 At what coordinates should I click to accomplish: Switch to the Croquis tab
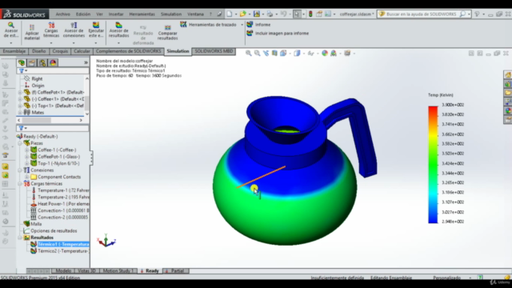[60, 51]
